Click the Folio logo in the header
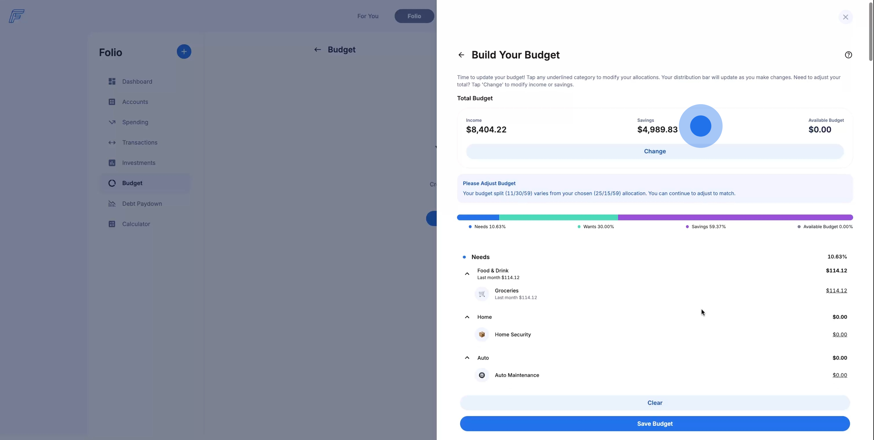Viewport: 874px width, 440px height. tap(17, 16)
